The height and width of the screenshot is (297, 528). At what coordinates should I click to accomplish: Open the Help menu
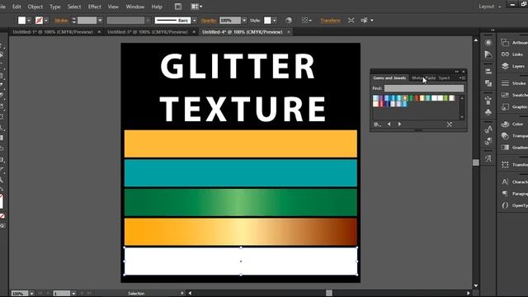tap(157, 7)
